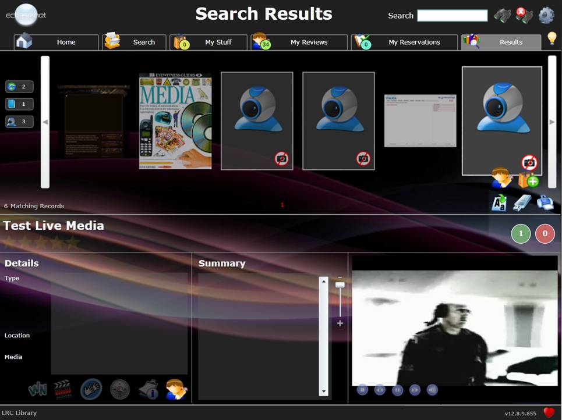The width and height of the screenshot is (562, 420).
Task: Click the red heart in status bar
Action: [549, 412]
